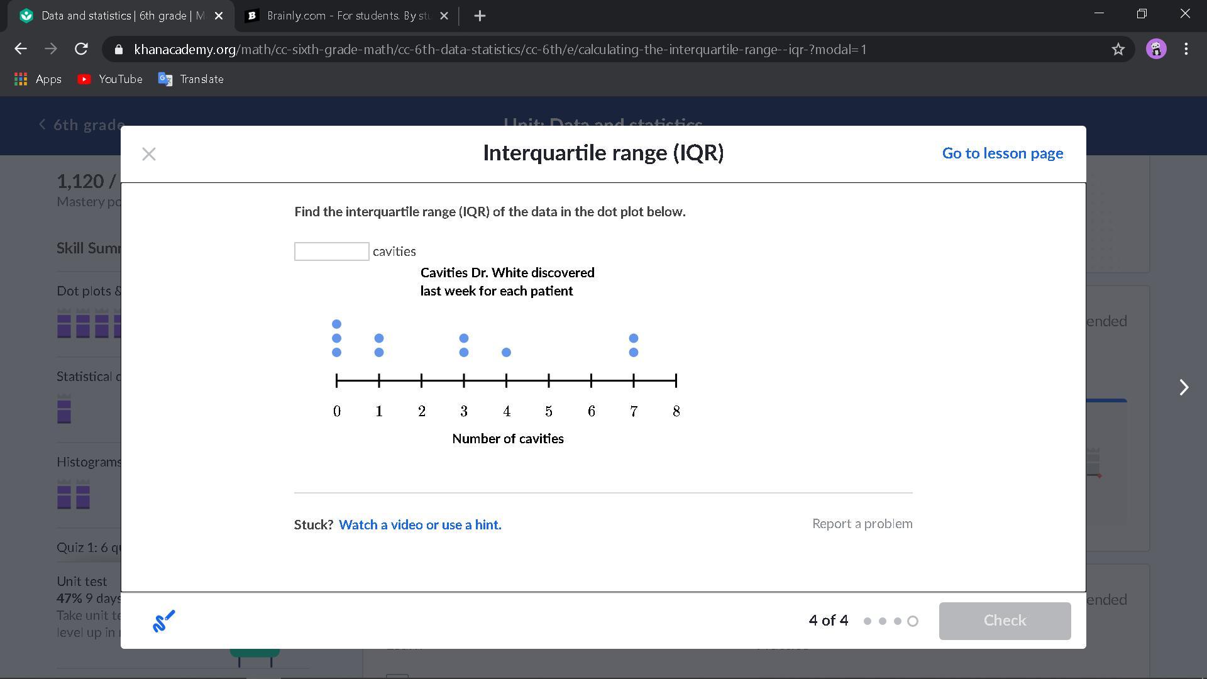Screen dimensions: 1207x679
Task: Open the scratchpad pencil tool
Action: [164, 621]
